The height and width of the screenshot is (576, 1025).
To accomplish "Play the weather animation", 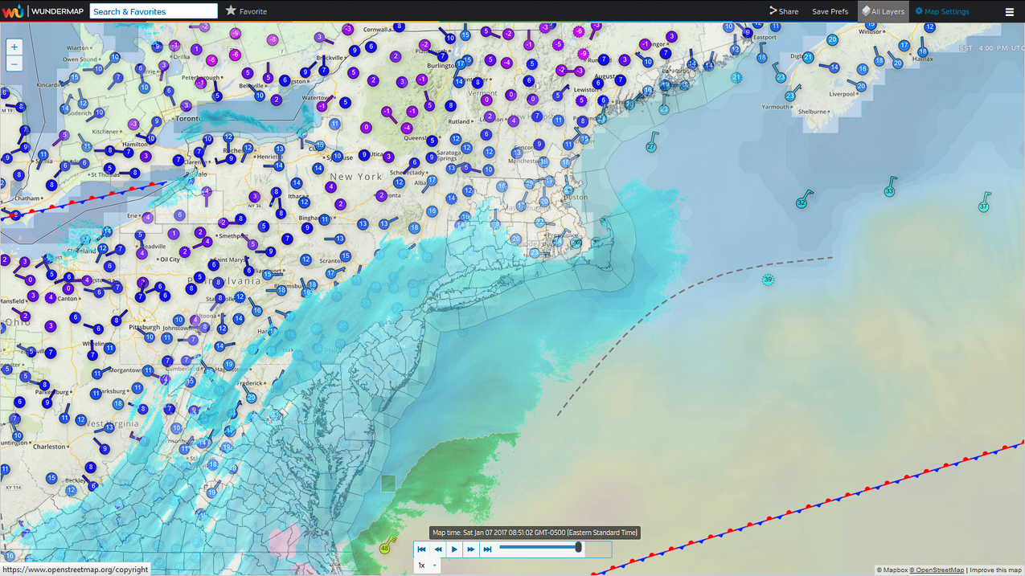I will (454, 549).
